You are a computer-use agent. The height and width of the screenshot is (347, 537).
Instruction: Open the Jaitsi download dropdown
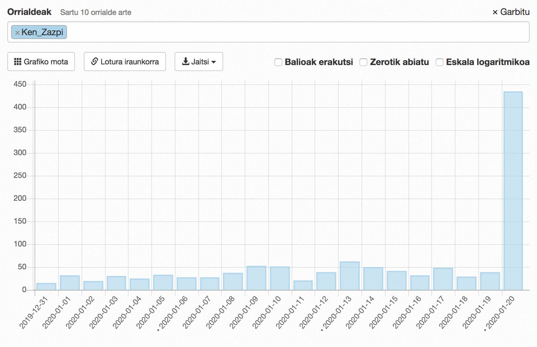pos(199,62)
